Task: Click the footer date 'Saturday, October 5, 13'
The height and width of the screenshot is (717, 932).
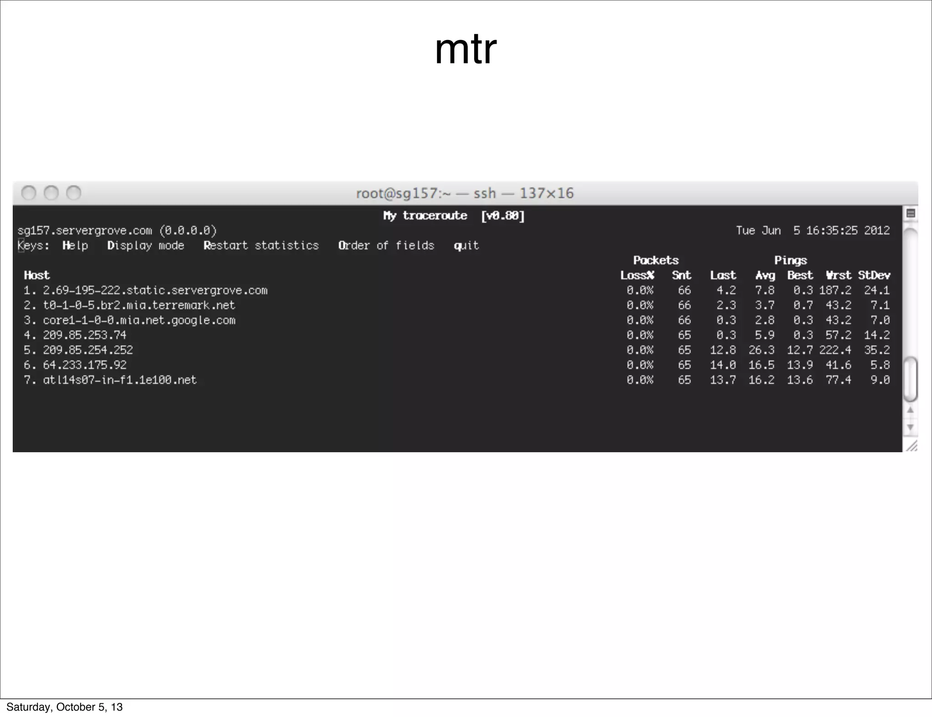Action: point(65,707)
